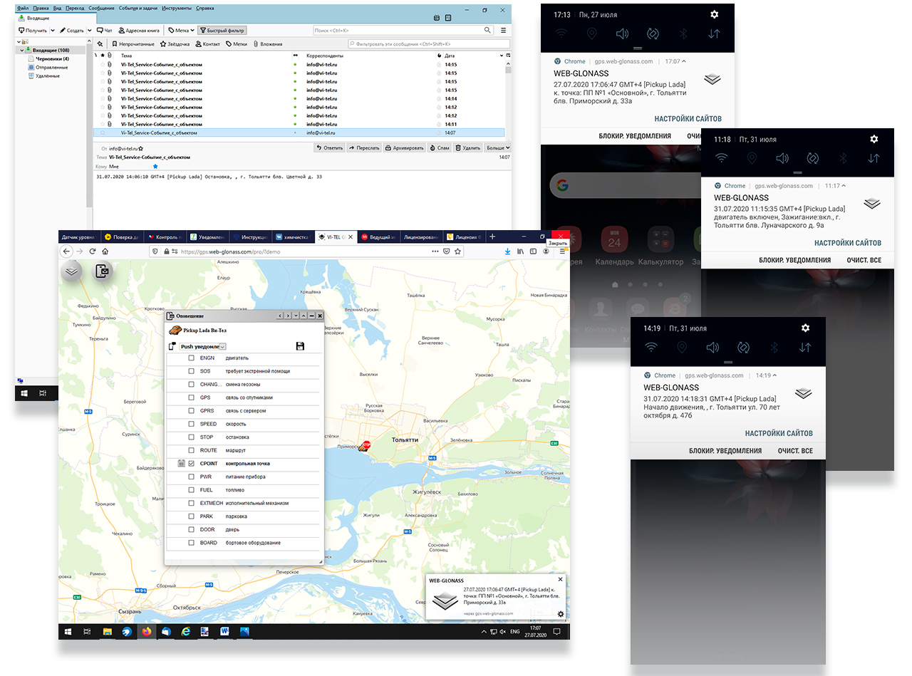Open the Создать dropdown arrow in Thunderbird
The height and width of the screenshot is (676, 912).
point(89,31)
